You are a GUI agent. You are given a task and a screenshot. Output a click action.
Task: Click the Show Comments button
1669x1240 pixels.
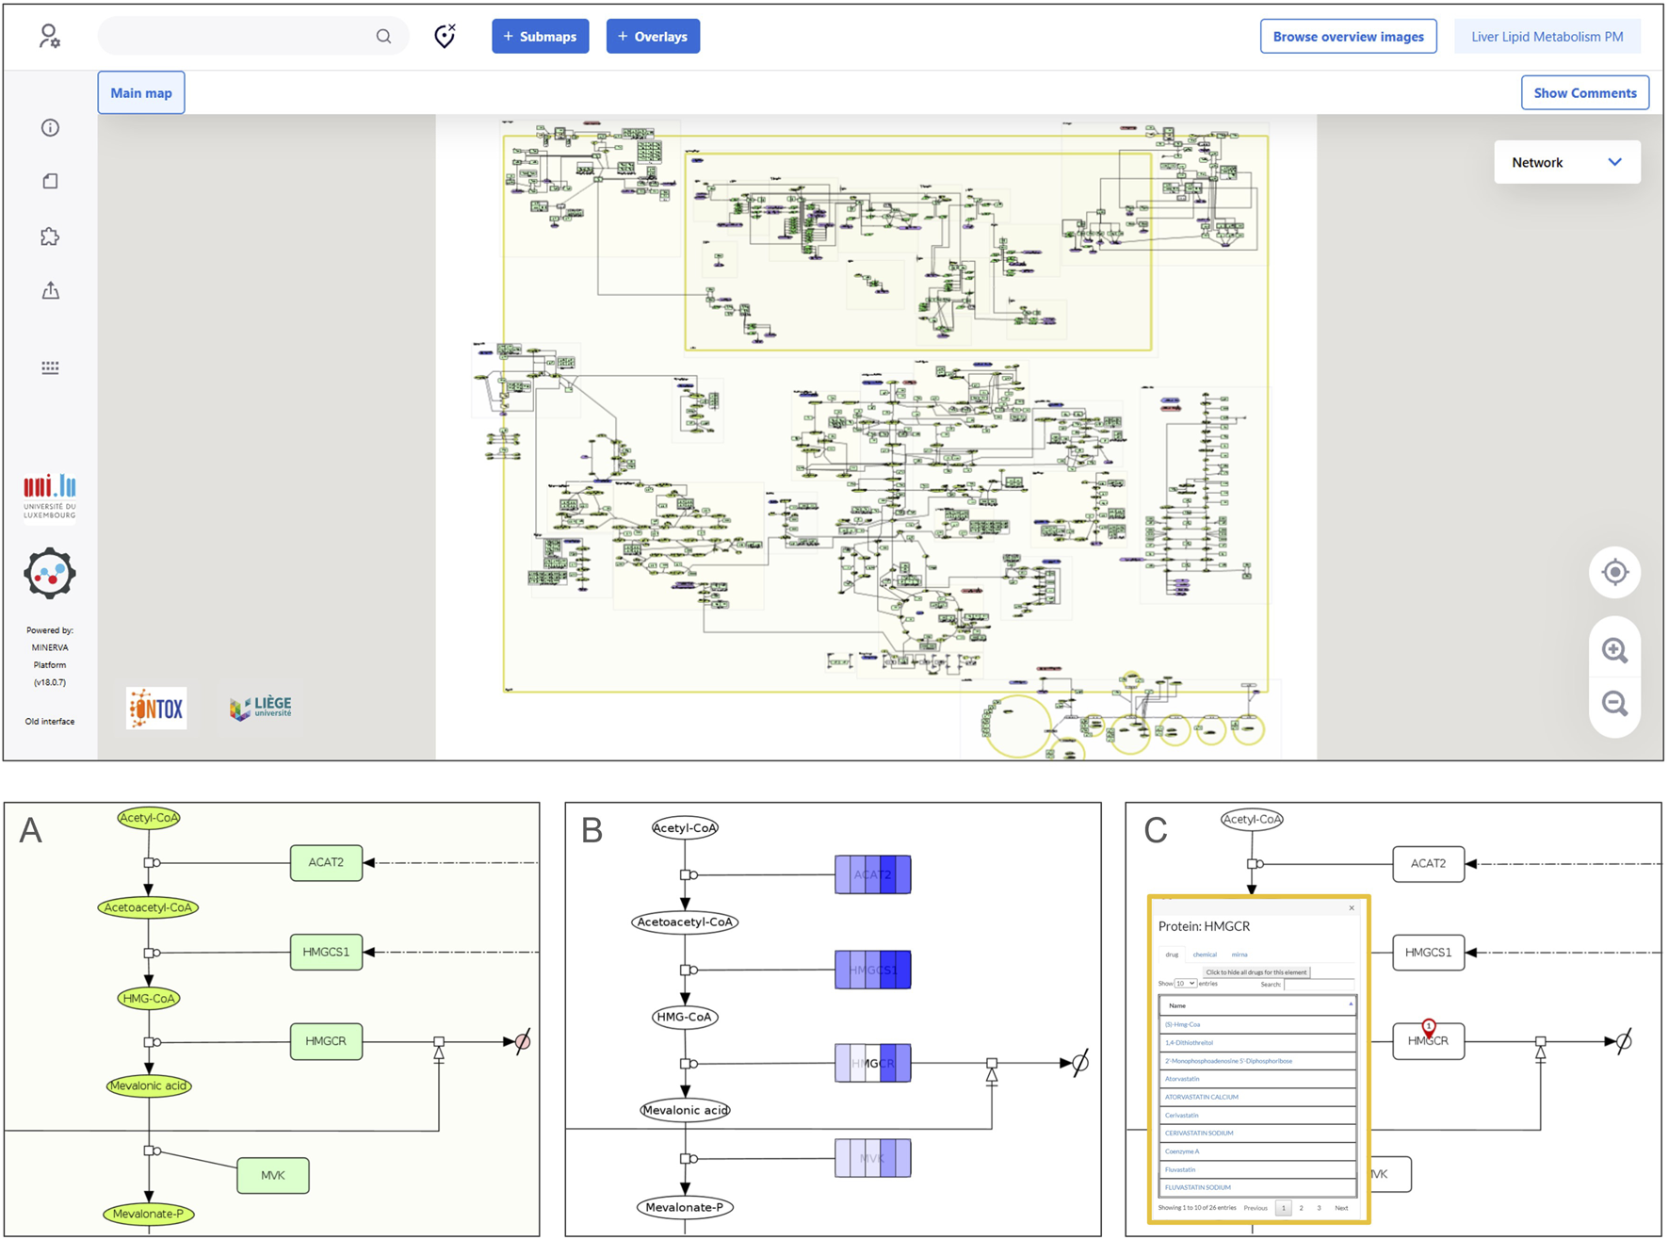(x=1584, y=92)
